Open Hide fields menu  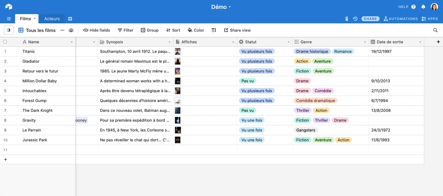[x=97, y=30]
